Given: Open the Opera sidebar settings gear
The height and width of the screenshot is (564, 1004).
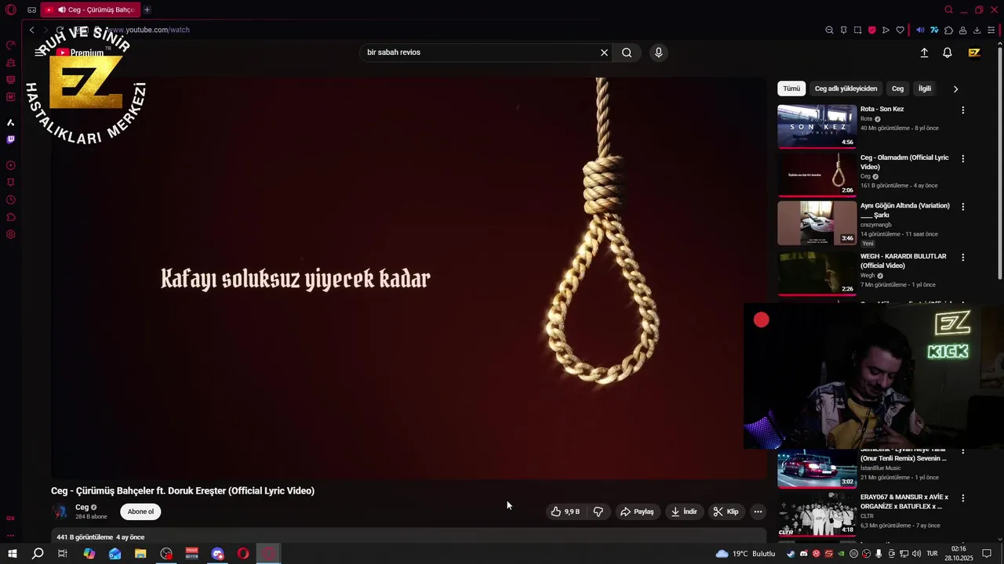Looking at the screenshot, I should click(x=10, y=234).
